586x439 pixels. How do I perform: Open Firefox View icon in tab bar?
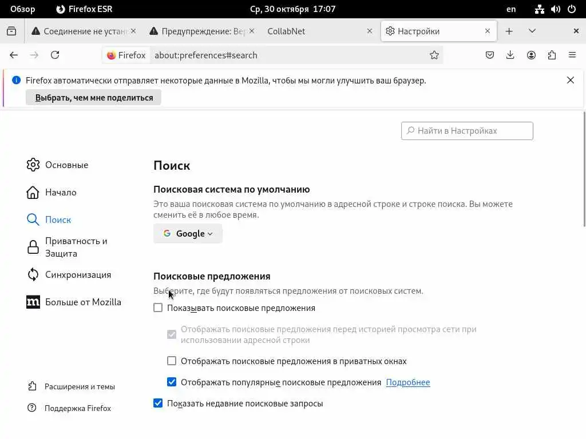click(x=11, y=31)
